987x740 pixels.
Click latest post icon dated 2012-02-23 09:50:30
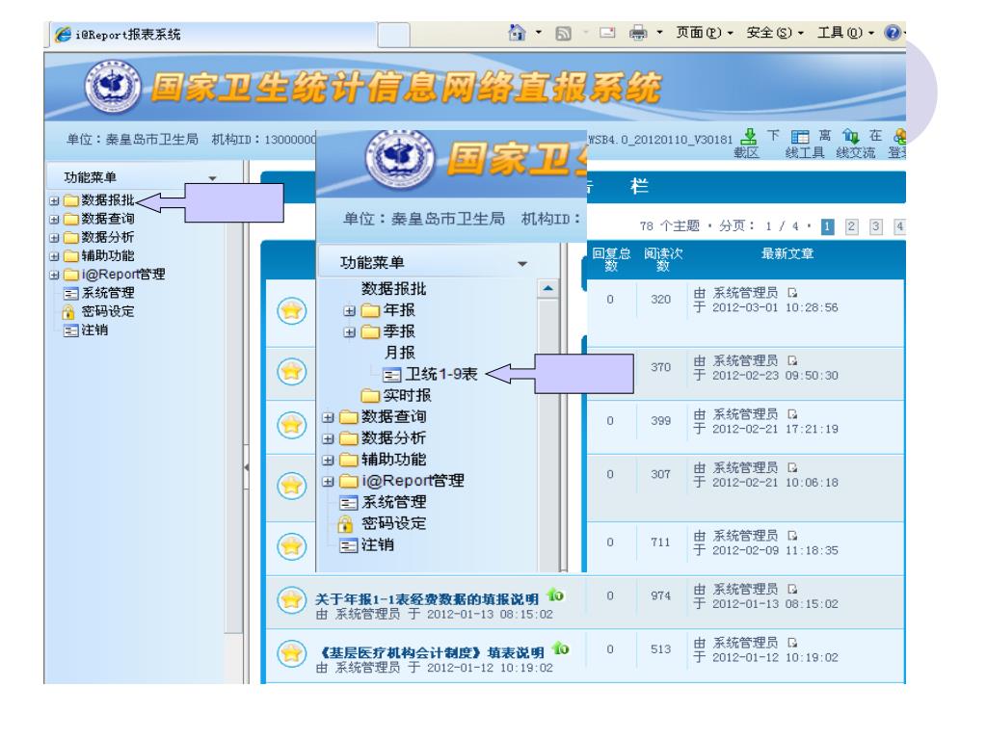click(792, 360)
